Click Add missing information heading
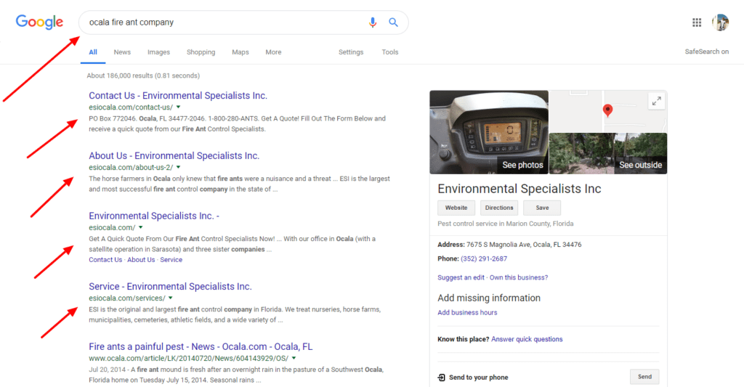 (x=489, y=298)
